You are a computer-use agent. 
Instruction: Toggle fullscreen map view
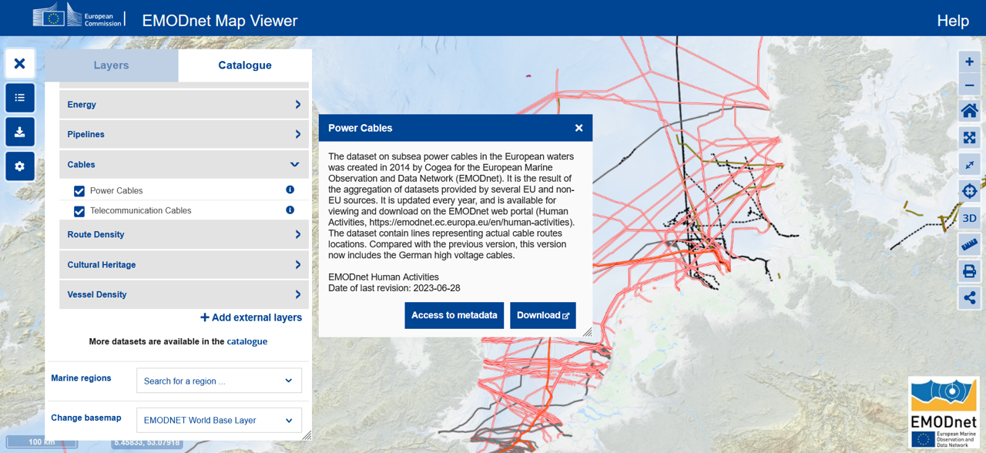[x=969, y=138]
